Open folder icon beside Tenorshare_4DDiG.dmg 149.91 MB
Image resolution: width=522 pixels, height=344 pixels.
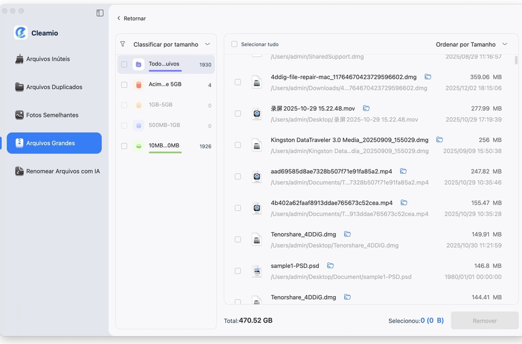pos(348,235)
